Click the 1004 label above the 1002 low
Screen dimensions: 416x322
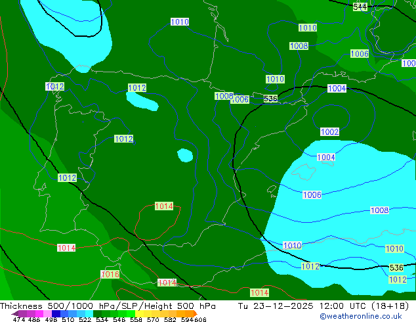click(x=337, y=88)
